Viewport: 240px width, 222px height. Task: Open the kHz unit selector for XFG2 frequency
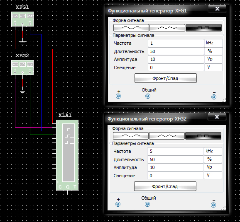pos(213,151)
